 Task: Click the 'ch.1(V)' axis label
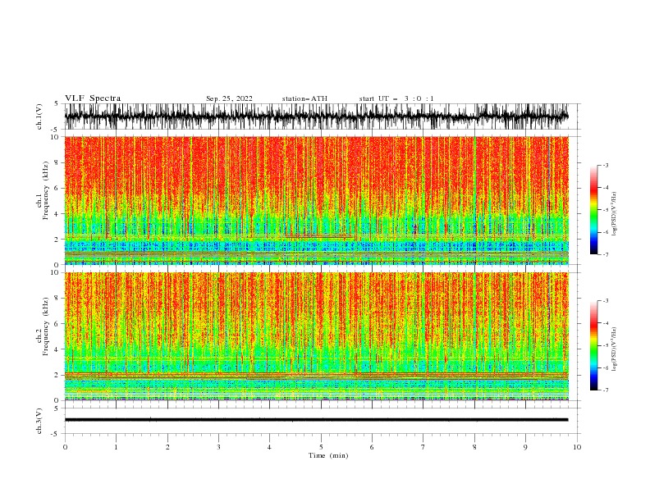pyautogui.click(x=39, y=116)
